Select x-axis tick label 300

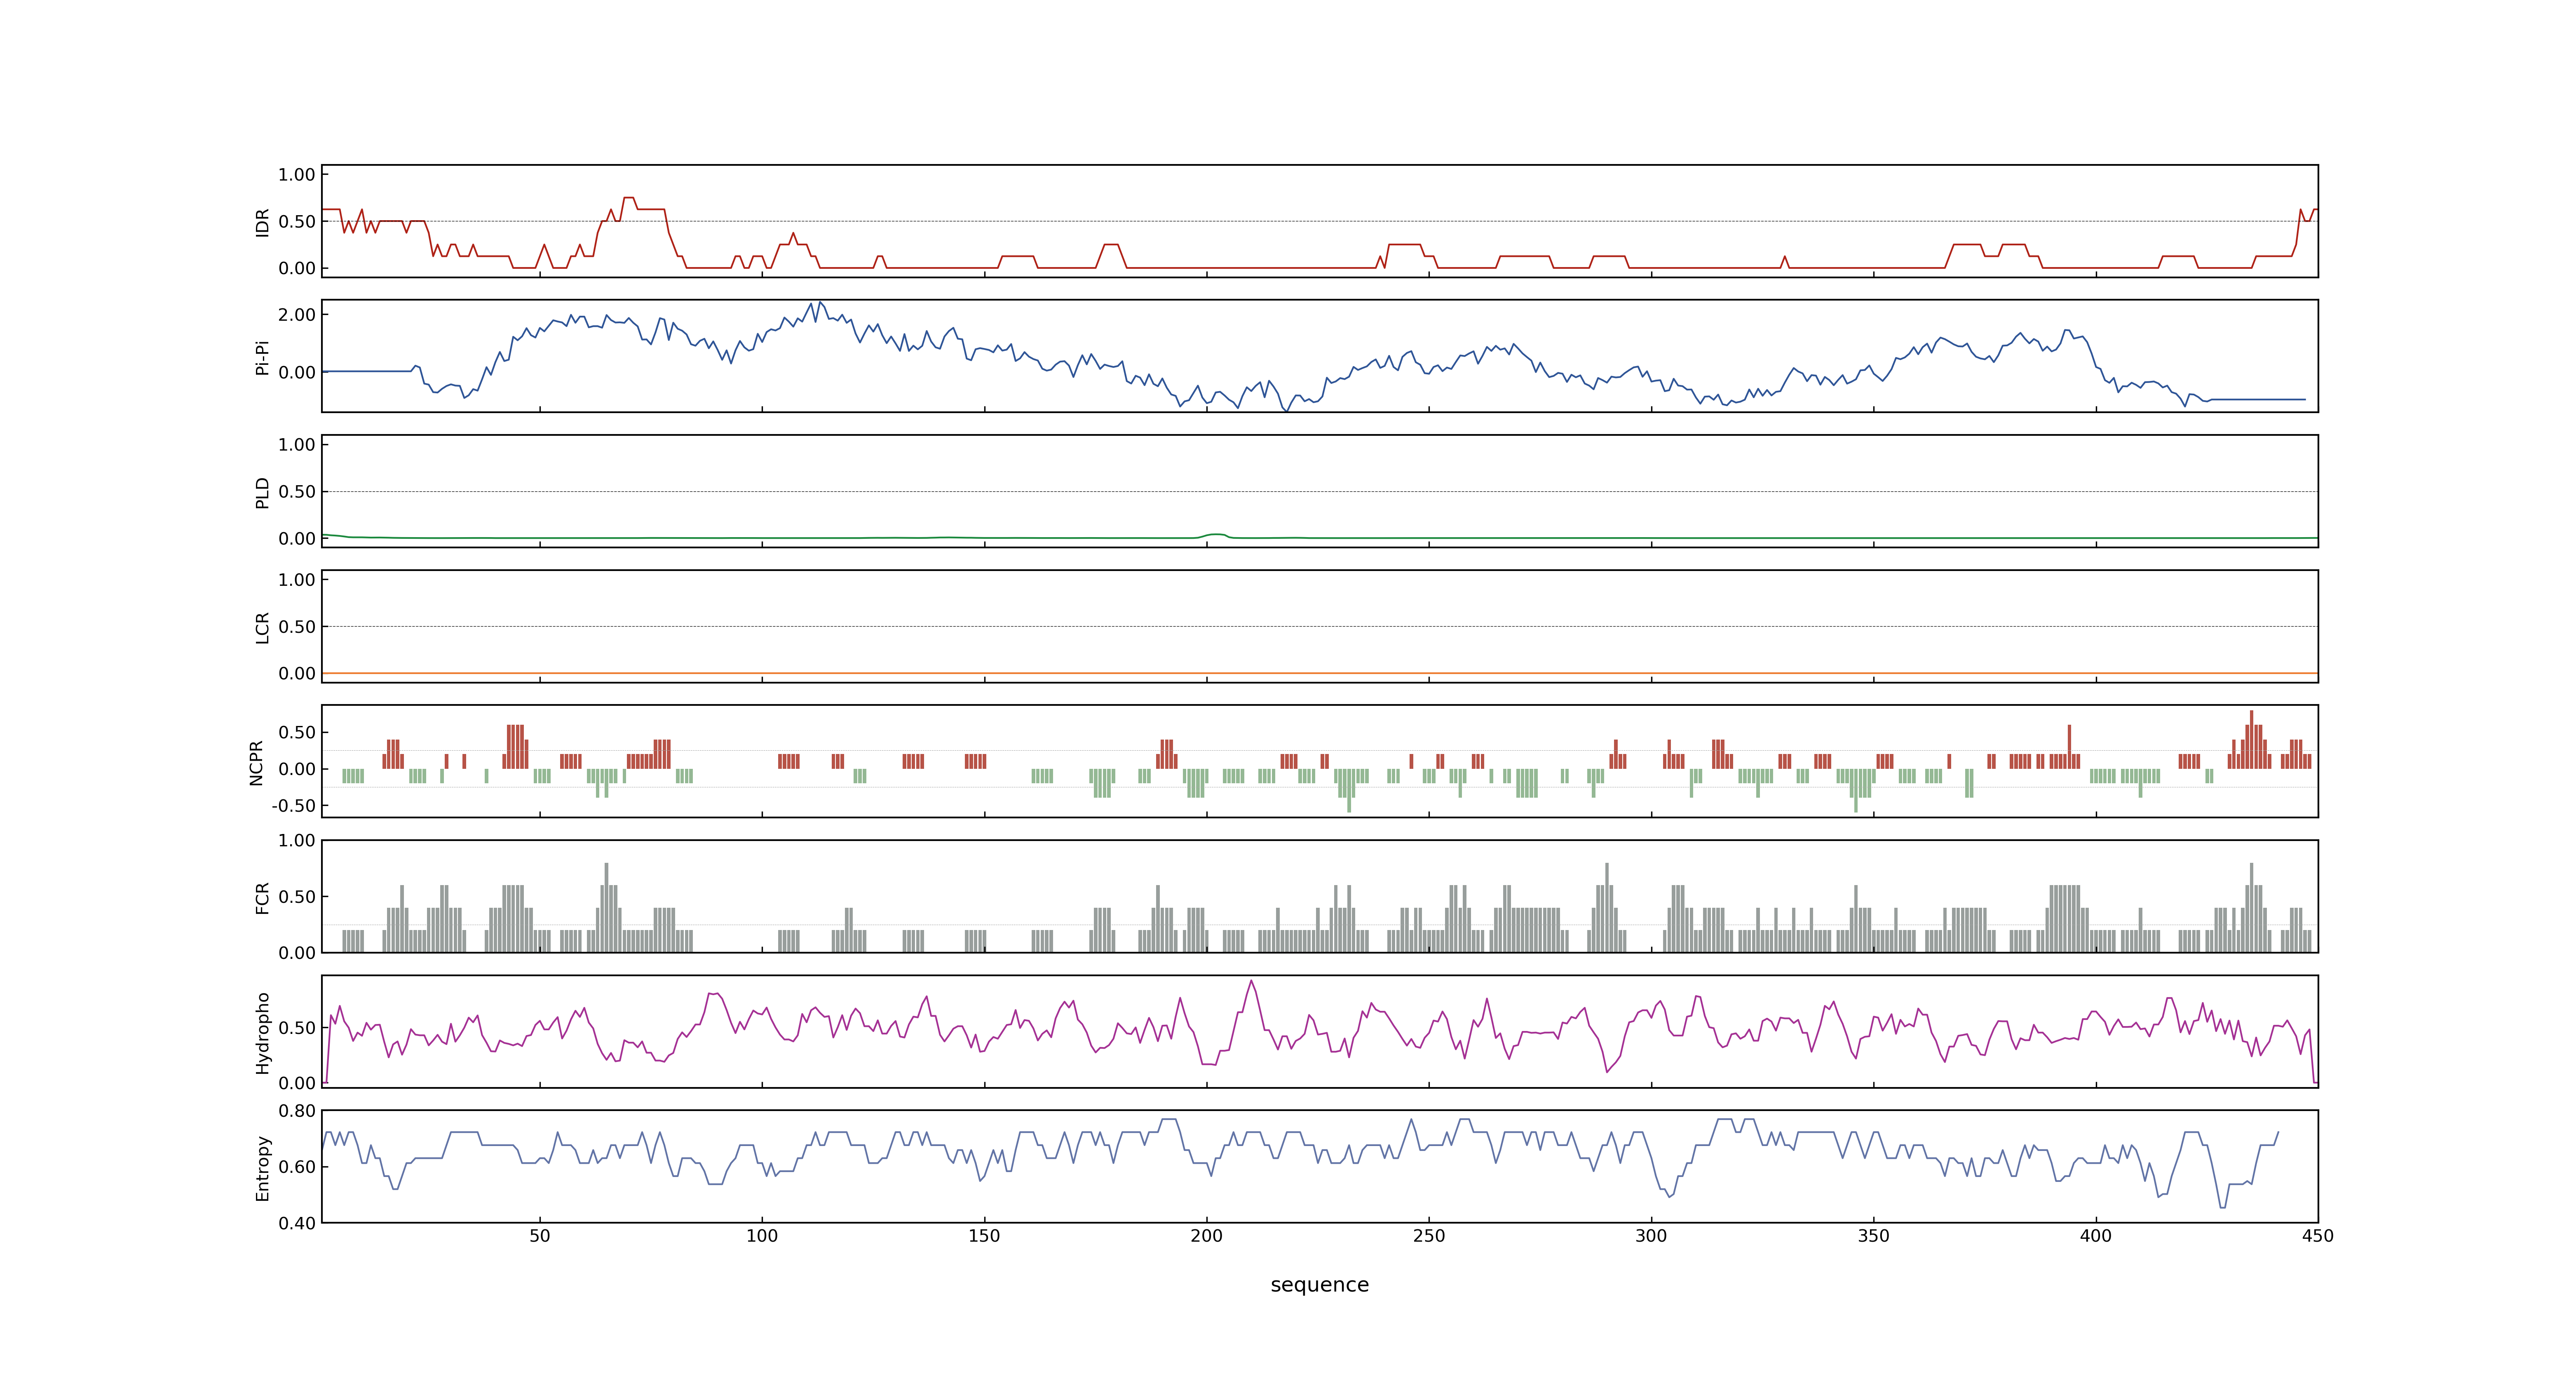click(1651, 1236)
